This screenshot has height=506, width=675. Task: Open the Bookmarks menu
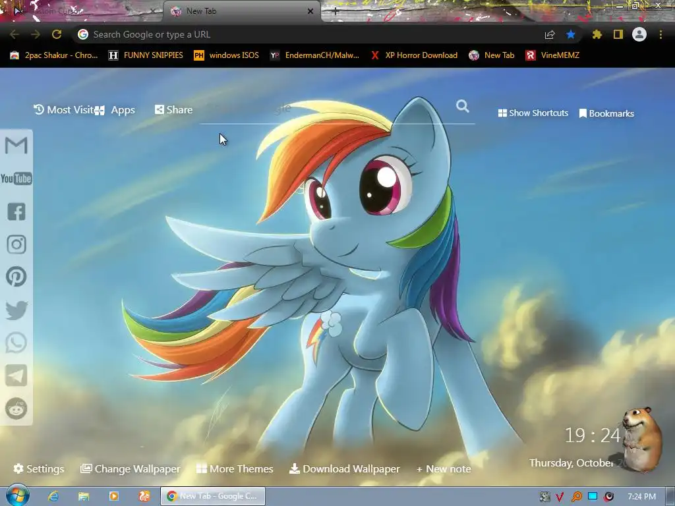tap(606, 113)
